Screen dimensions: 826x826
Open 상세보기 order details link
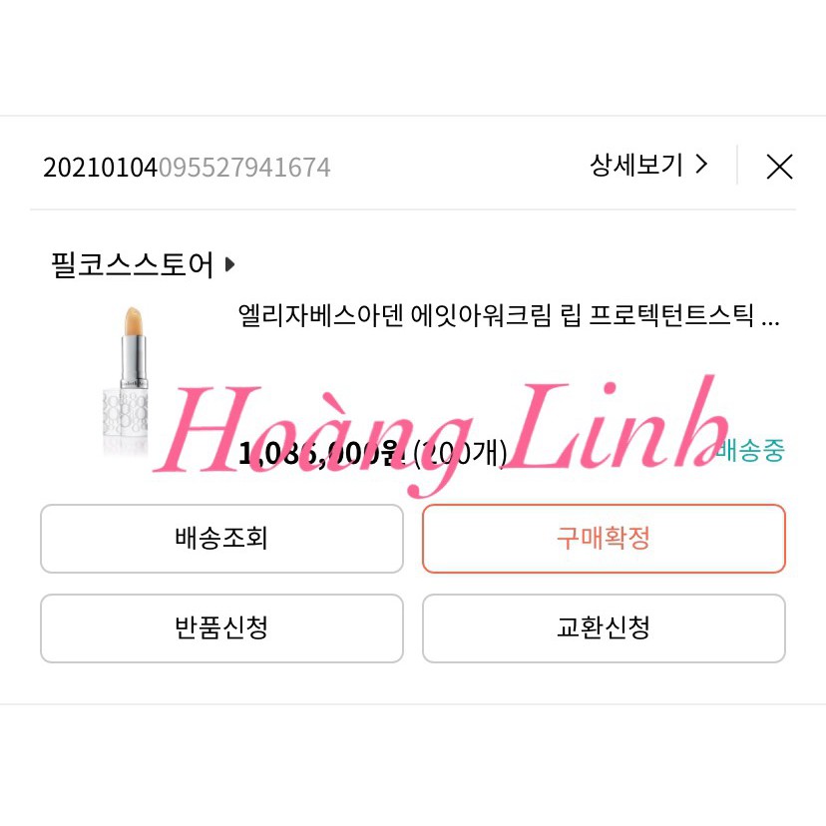coord(648,166)
